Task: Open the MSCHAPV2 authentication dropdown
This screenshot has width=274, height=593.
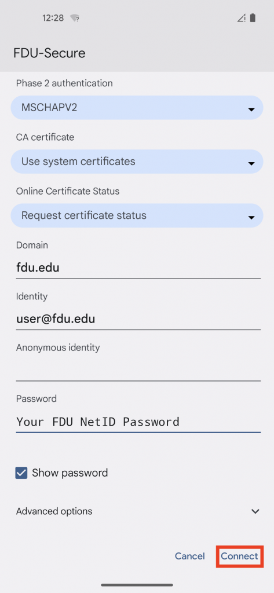Action: (x=137, y=108)
